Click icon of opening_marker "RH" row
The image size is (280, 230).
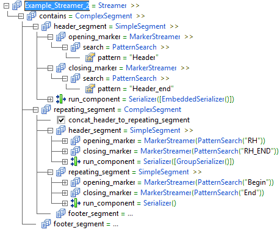click(x=76, y=141)
